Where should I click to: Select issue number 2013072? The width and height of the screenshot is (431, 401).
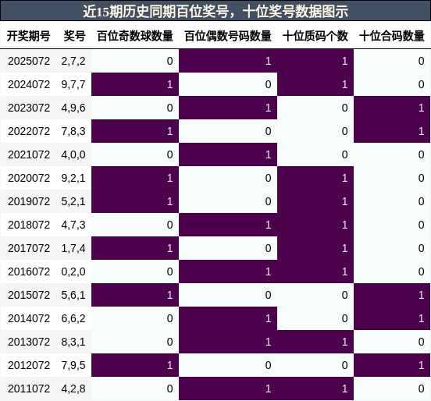point(29,342)
